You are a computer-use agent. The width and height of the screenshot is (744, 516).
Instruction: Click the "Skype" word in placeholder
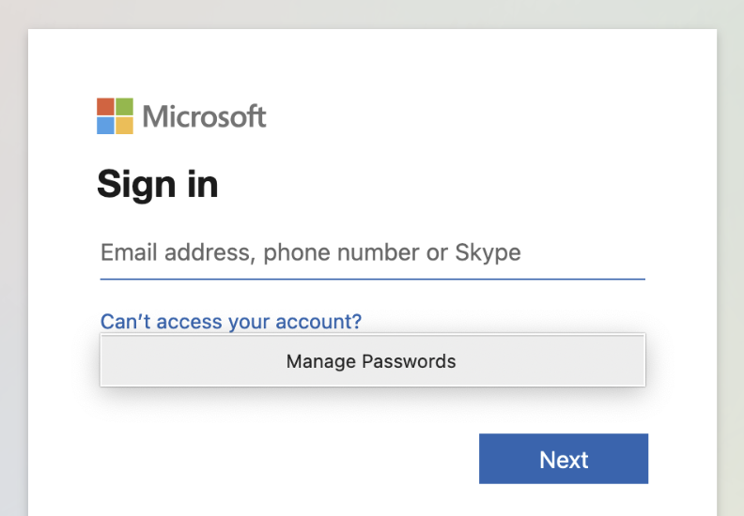[x=488, y=252]
